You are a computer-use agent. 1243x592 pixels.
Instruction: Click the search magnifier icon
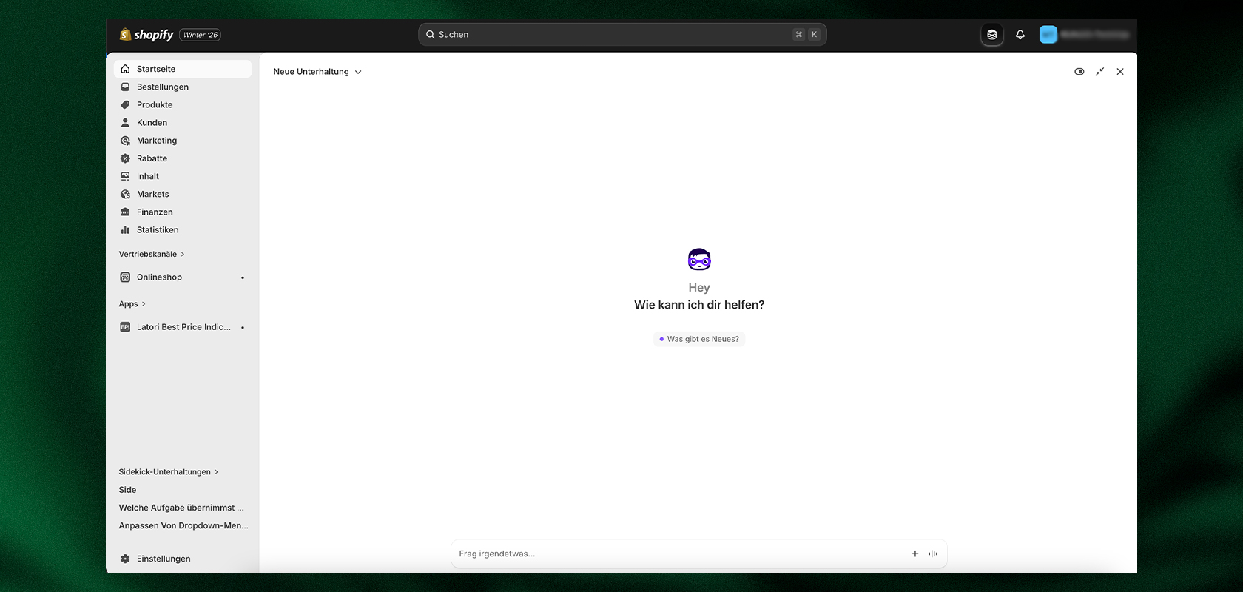[430, 34]
